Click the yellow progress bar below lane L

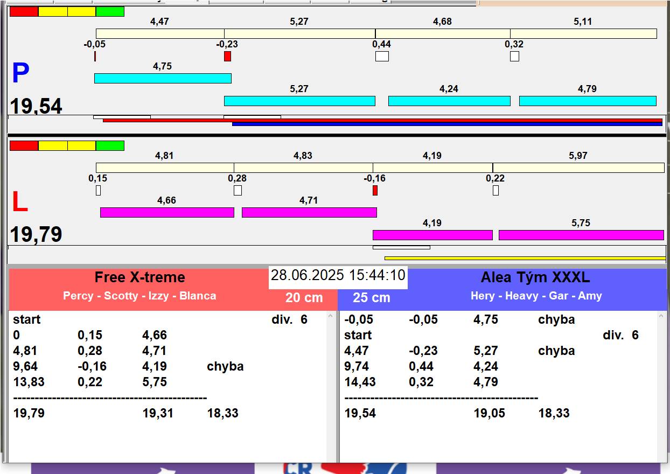tap(525, 258)
